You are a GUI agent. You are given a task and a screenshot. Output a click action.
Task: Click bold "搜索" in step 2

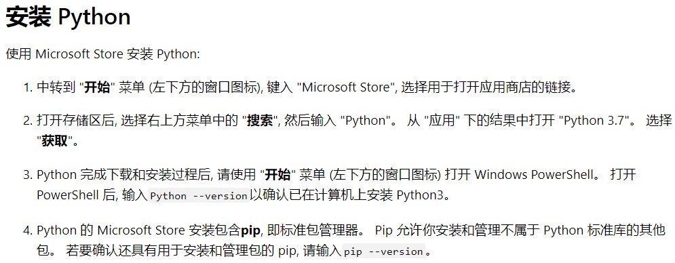[x=260, y=120]
